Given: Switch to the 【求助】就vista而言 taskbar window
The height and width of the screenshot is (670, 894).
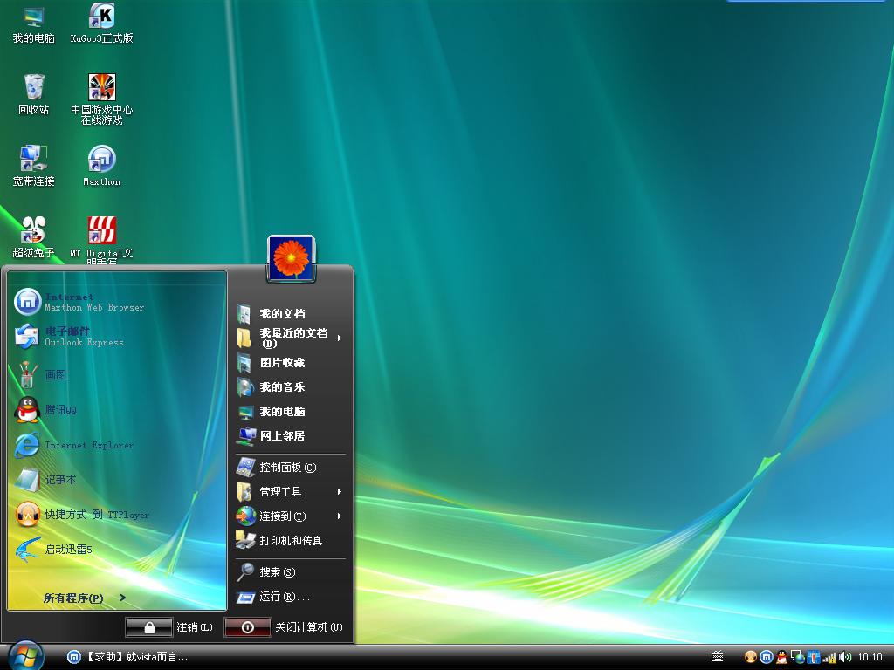Looking at the screenshot, I should (x=127, y=657).
